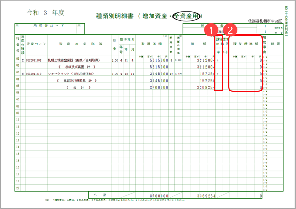This screenshot has width=296, height=209.
Task: Click the "令和 3 年度" fiscal year heading
Action: tap(46, 13)
